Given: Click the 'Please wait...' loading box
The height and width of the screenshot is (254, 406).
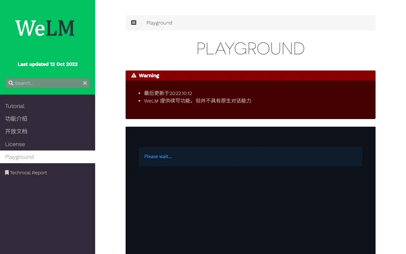Looking at the screenshot, I should pos(250,156).
